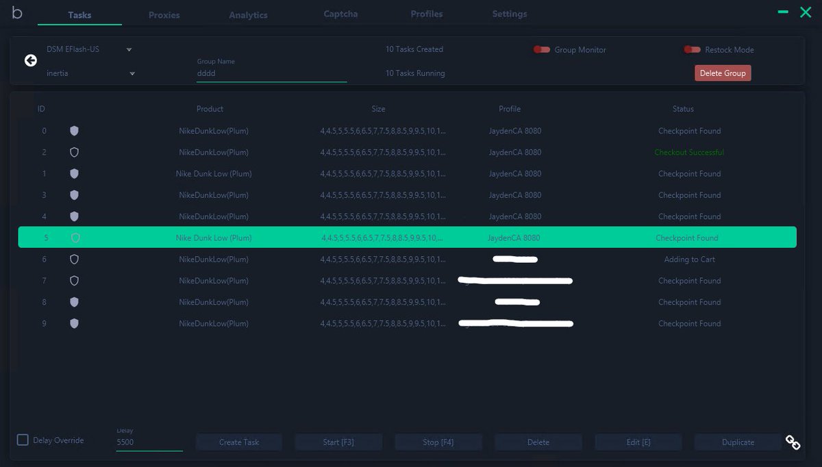Click the Status column header
Screen dimensions: 822x467
pyautogui.click(x=683, y=109)
